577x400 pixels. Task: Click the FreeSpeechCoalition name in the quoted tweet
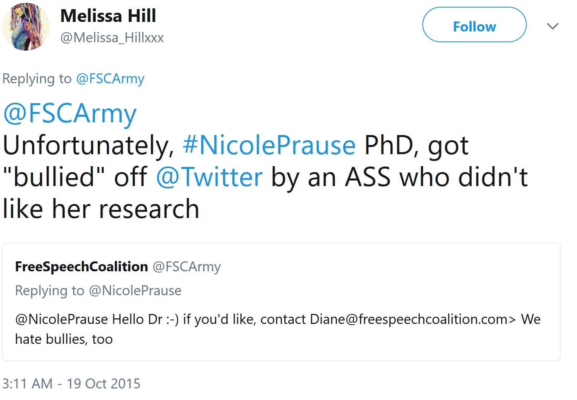pos(81,267)
